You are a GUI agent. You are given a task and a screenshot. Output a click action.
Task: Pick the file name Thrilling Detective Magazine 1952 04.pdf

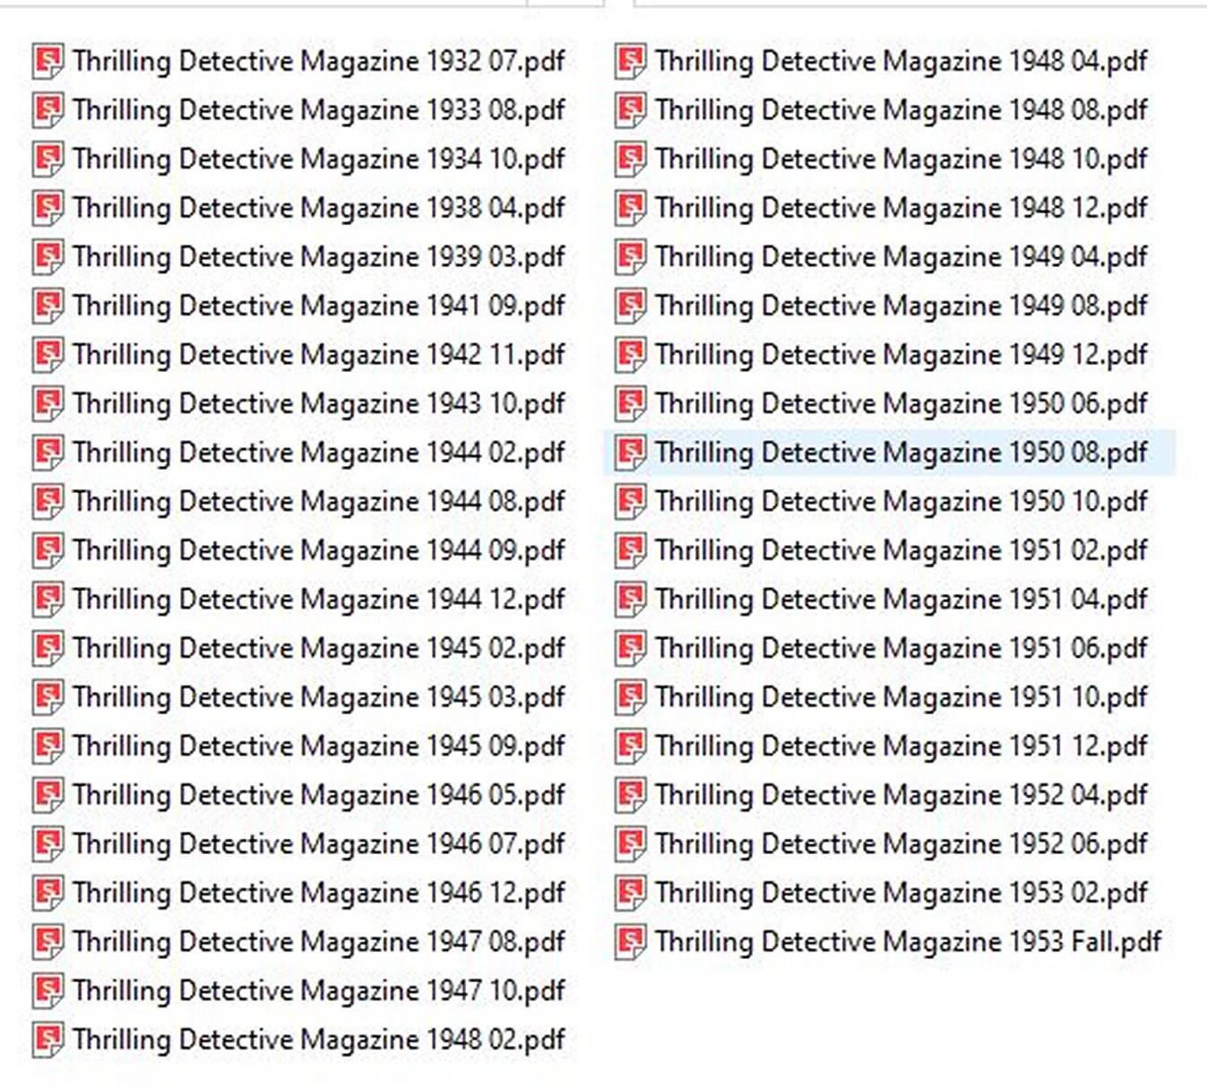tap(901, 796)
